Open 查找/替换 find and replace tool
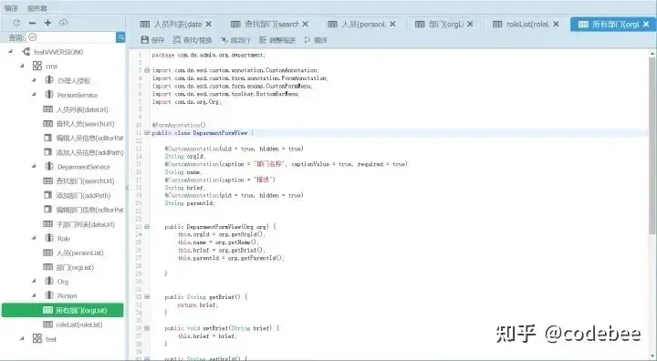 pos(192,40)
